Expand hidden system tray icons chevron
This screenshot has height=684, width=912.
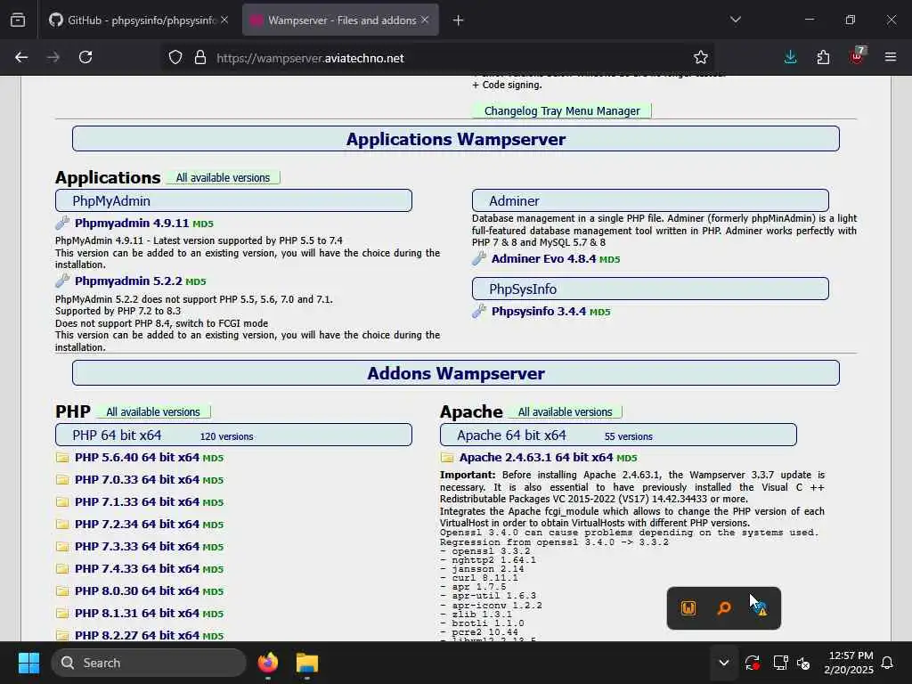pos(723,663)
